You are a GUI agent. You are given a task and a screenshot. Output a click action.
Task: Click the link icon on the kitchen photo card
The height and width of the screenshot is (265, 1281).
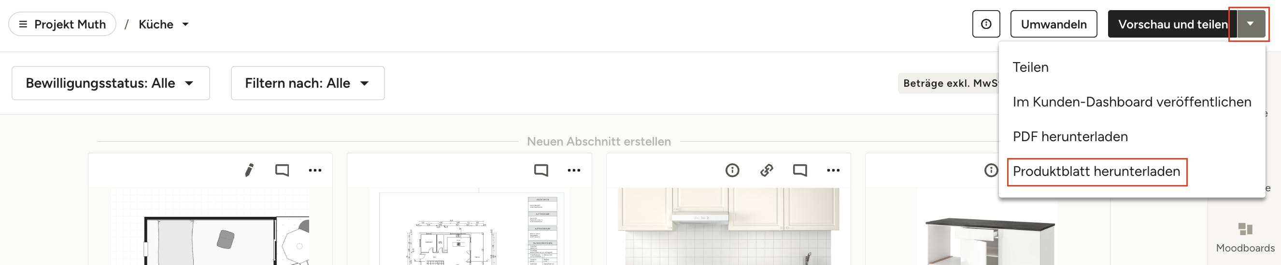pos(766,170)
